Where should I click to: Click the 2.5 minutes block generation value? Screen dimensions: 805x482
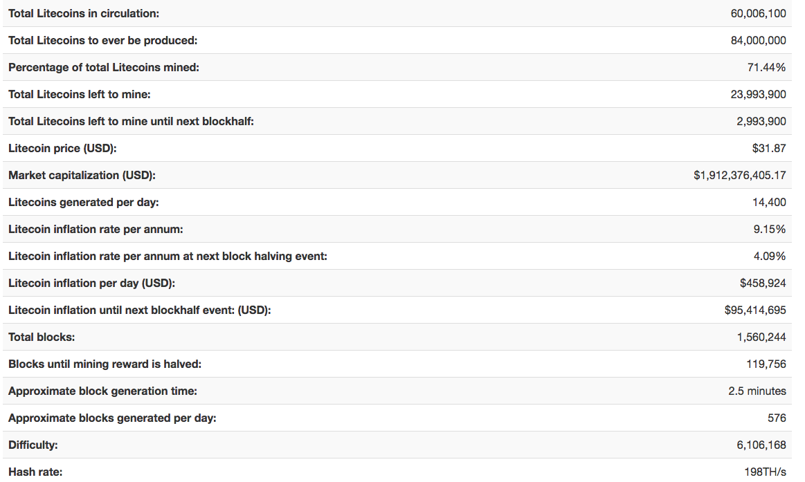click(x=757, y=391)
